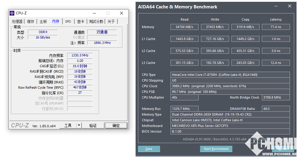Click the L1 Cache Write 727.16 GB/s field

pyautogui.click(x=215, y=39)
